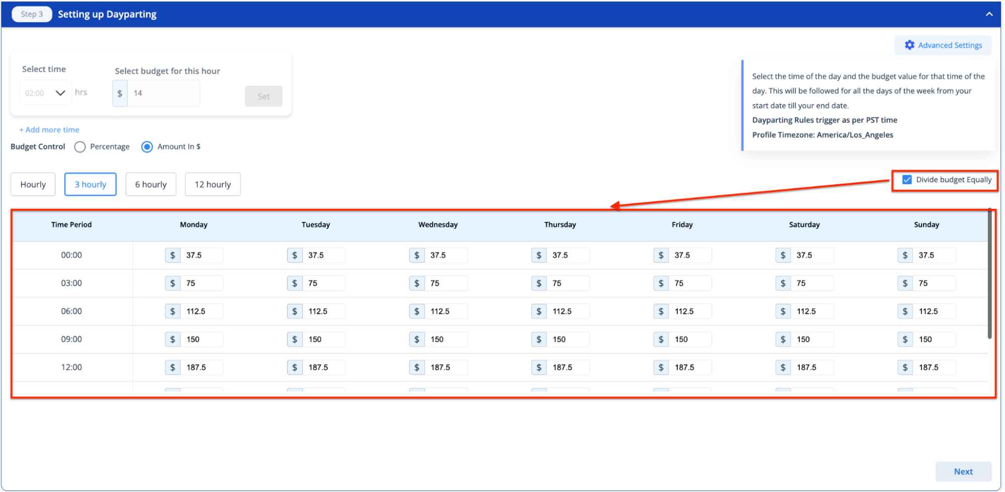The image size is (1005, 492).
Task: Click the 09:00 time period row label
Action: [x=71, y=339]
